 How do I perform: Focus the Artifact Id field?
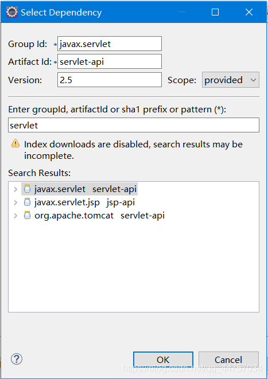coord(110,61)
